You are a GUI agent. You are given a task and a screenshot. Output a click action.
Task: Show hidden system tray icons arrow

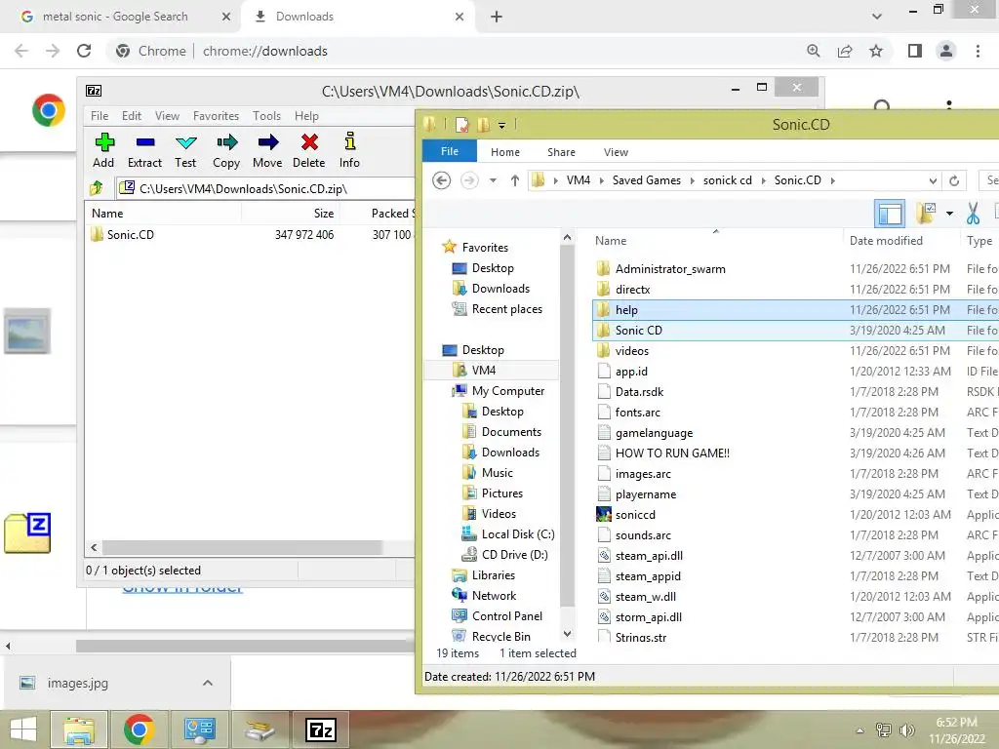[x=860, y=730]
